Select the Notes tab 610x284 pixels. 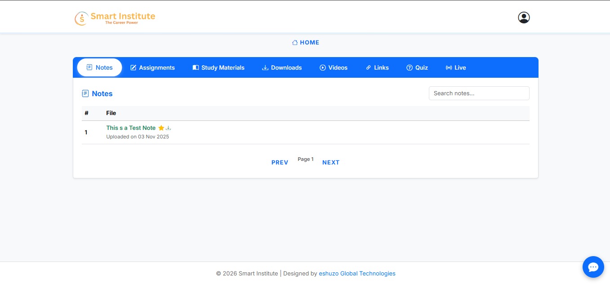tap(99, 68)
